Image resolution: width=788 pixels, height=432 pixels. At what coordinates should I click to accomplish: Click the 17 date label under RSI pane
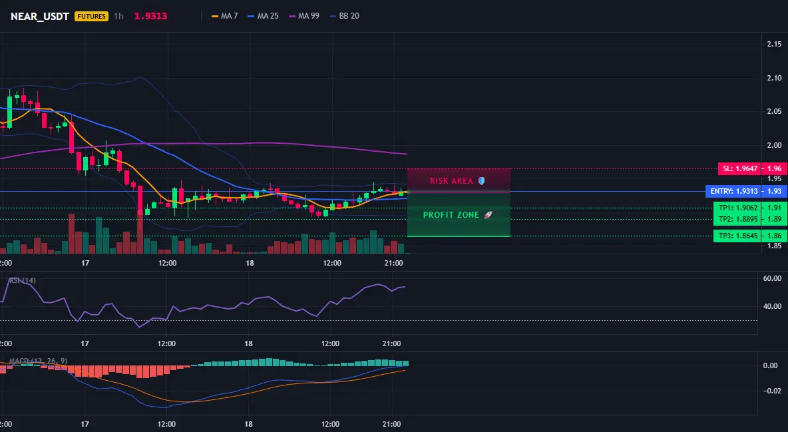(85, 343)
